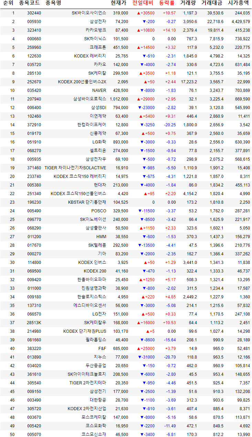252x437 pixels.
Task: Select stock name POSCO
Action: point(99,211)
